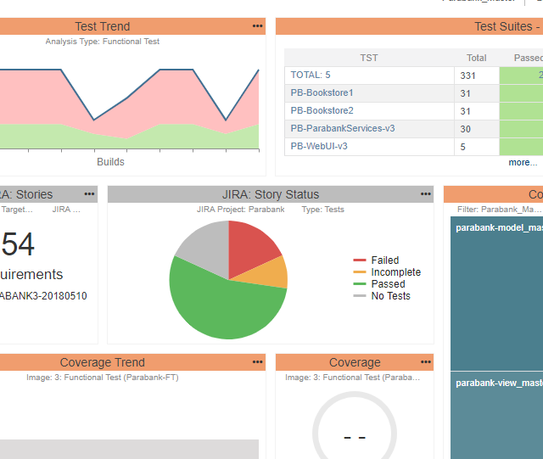The image size is (543, 459).
Task: Click the parabank-model_master treemap tile
Action: [496, 294]
